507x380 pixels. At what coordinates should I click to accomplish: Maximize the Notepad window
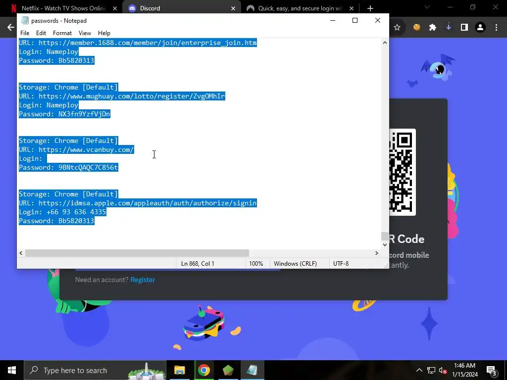pyautogui.click(x=355, y=20)
